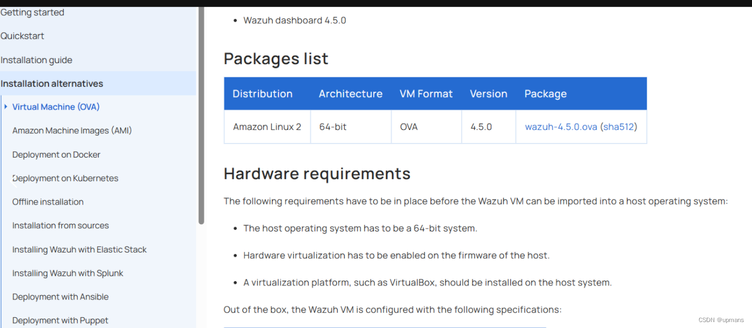The width and height of the screenshot is (752, 328).
Task: Click the Architecture column header
Action: click(x=351, y=94)
